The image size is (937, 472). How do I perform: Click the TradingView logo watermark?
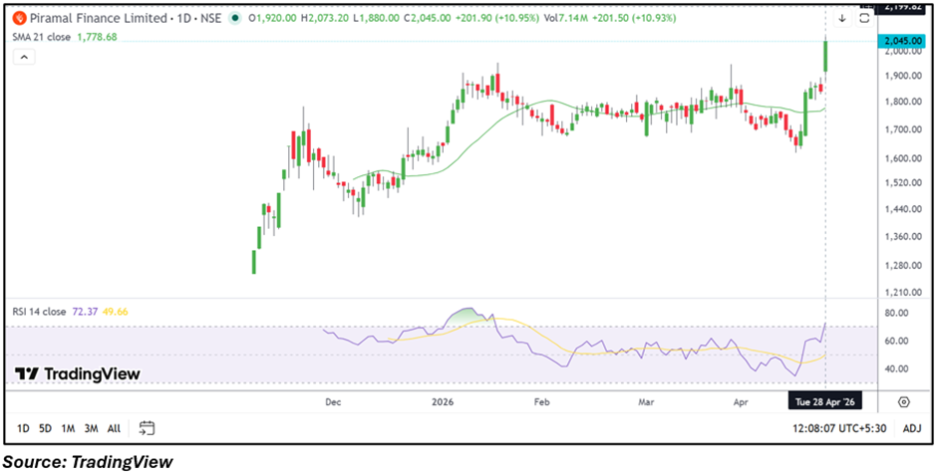point(77,373)
